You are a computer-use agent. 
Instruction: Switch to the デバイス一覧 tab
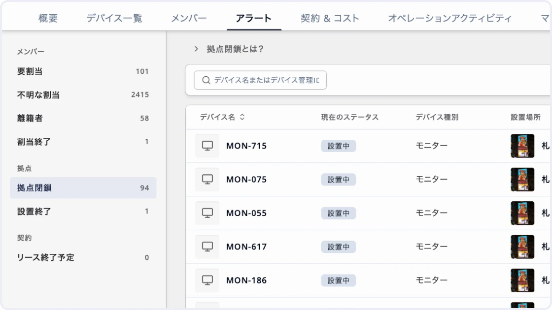click(114, 18)
